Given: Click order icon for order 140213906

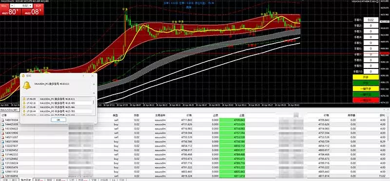Looking at the screenshot, I should pos(2,142).
